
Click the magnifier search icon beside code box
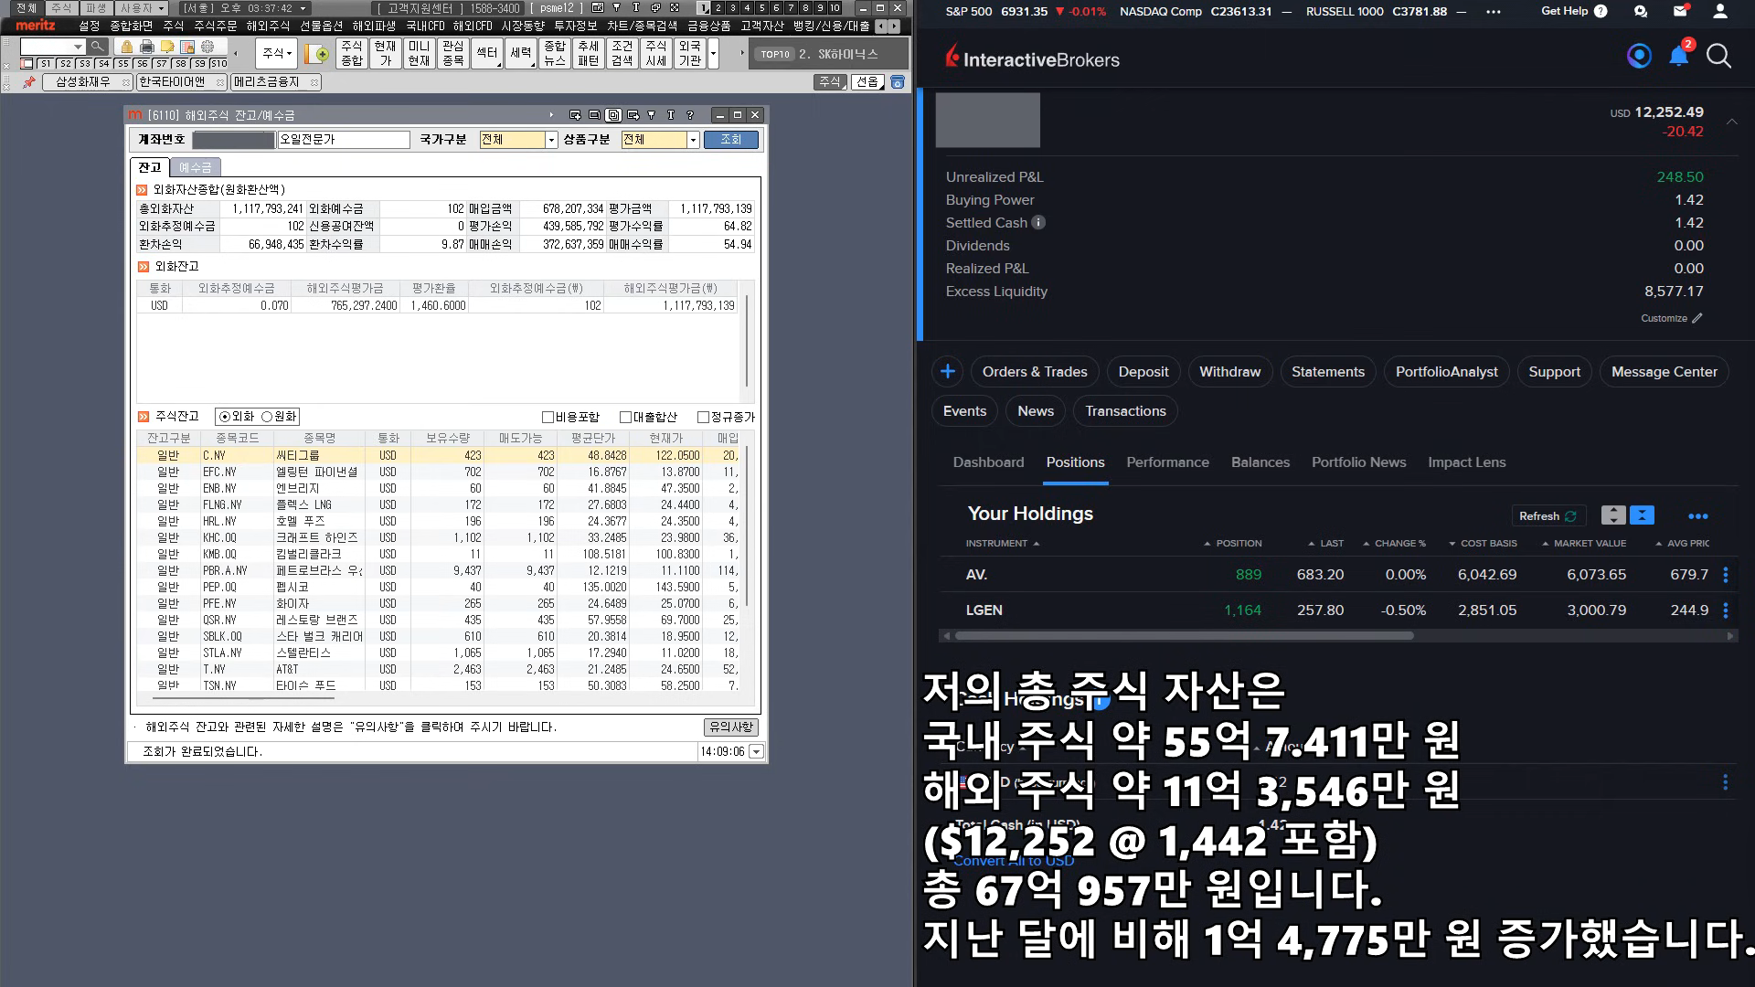98,47
